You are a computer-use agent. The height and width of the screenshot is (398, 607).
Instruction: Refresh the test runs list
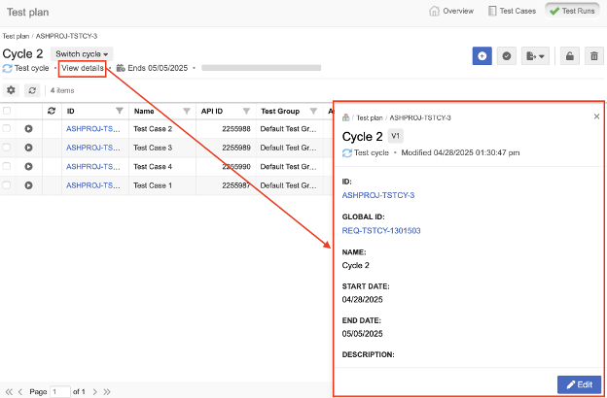point(32,90)
